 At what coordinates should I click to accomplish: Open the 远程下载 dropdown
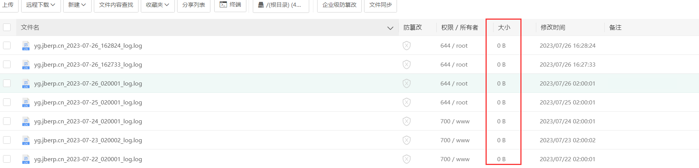click(x=41, y=5)
